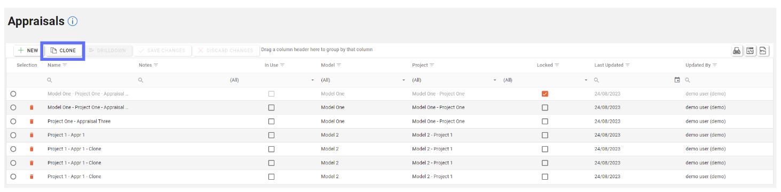Open the Last Updated calendar picker
Screen dimensions: 781x192
pos(677,80)
